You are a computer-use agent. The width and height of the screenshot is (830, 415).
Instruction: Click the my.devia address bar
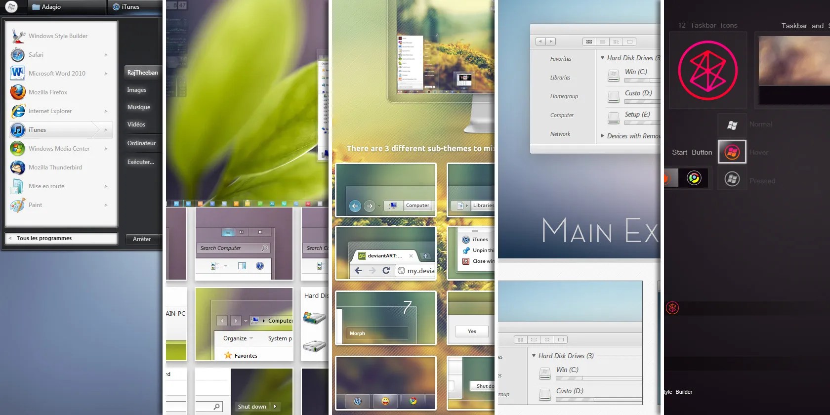pos(415,271)
